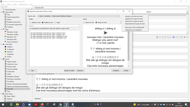
Task: Open the multicolor color picker swatch
Action: [176, 37]
